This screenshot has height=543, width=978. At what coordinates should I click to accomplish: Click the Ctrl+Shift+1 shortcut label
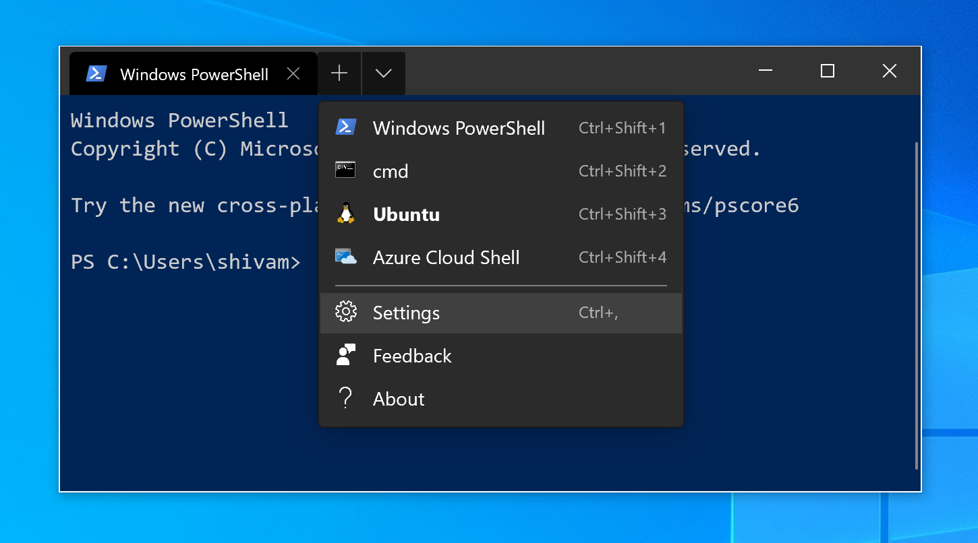[623, 128]
